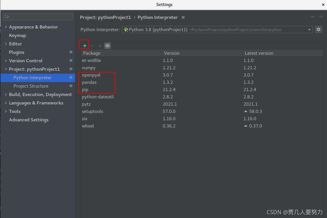The width and height of the screenshot is (327, 218).
Task: Click project marker icon beside Project Structure
Action: point(71,86)
